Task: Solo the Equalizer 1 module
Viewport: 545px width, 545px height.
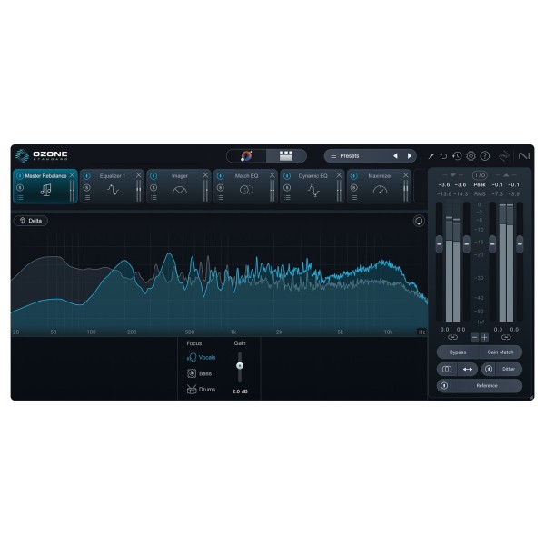Action: coord(86,188)
